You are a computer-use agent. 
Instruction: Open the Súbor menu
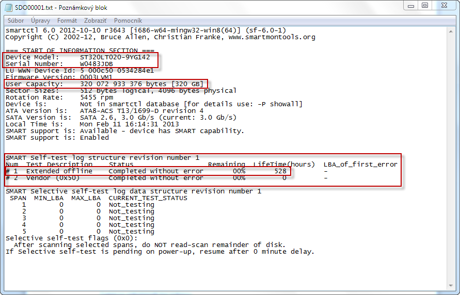coord(15,21)
